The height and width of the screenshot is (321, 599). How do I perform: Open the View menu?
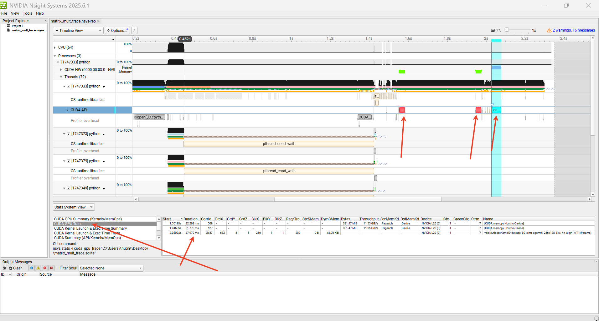(x=15, y=13)
